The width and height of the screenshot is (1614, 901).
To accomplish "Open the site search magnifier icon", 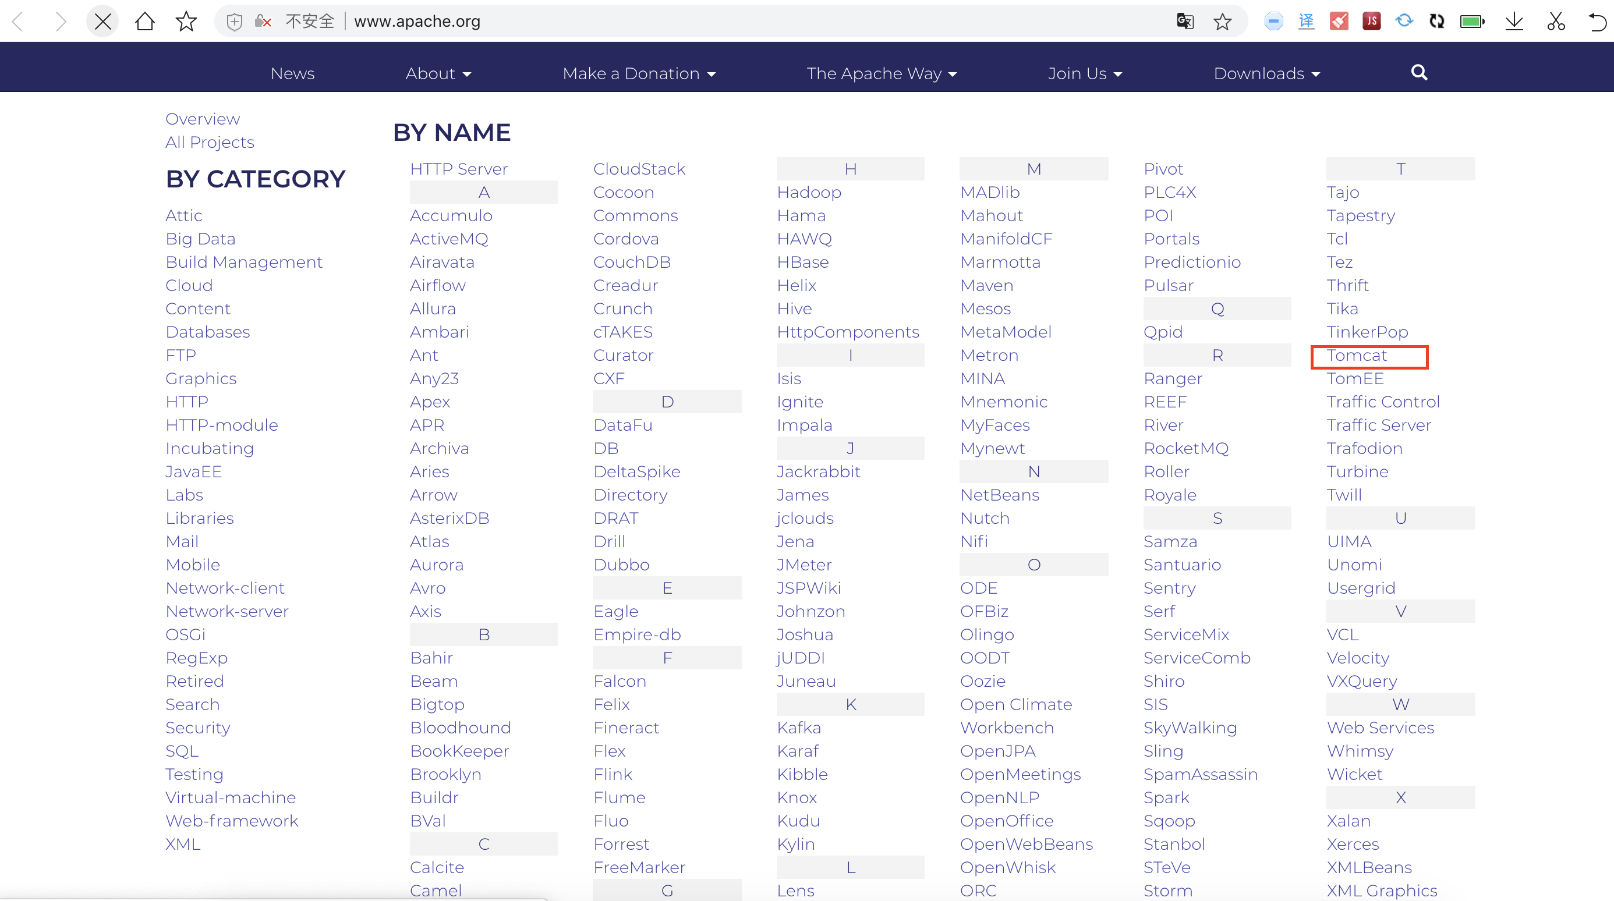I will click(1419, 73).
